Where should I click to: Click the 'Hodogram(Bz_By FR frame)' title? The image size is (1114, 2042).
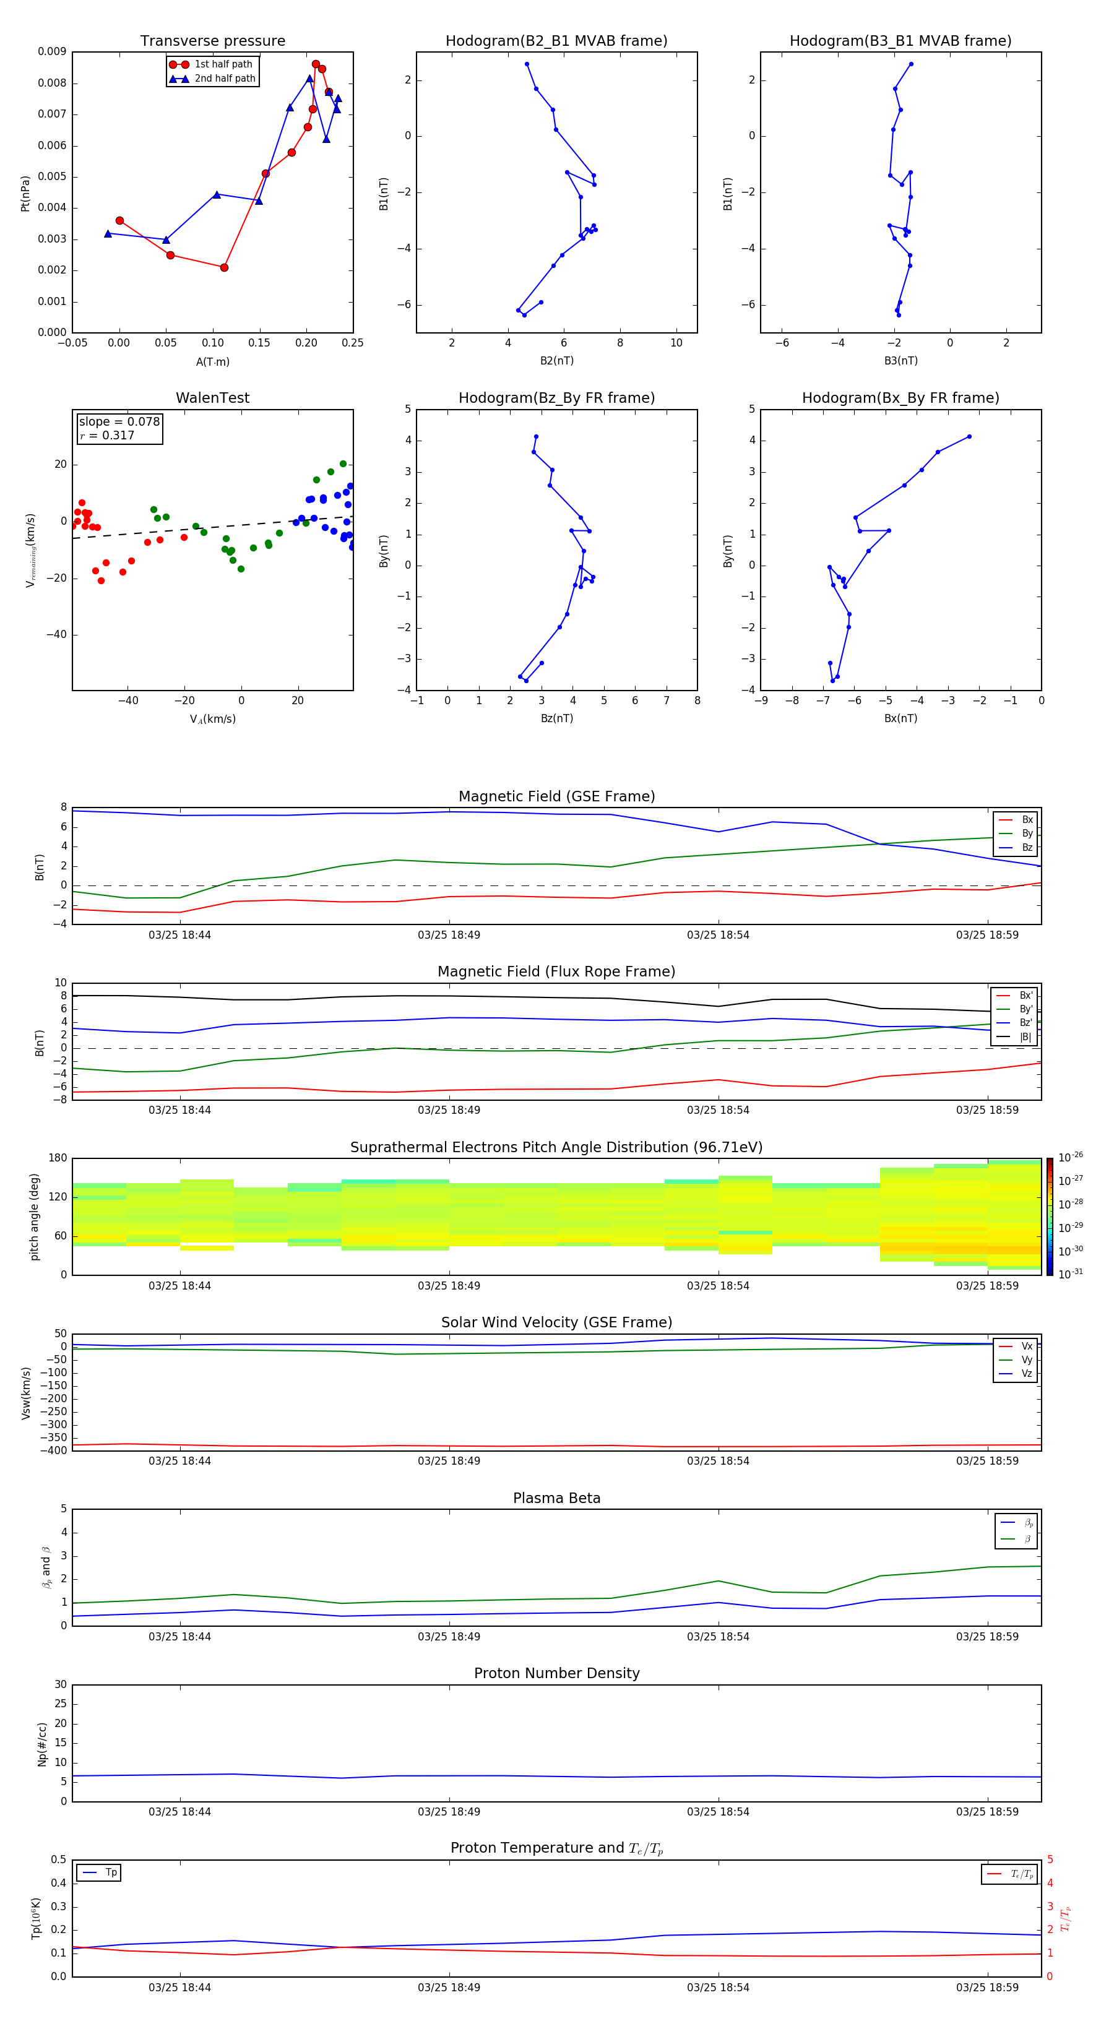(x=556, y=398)
